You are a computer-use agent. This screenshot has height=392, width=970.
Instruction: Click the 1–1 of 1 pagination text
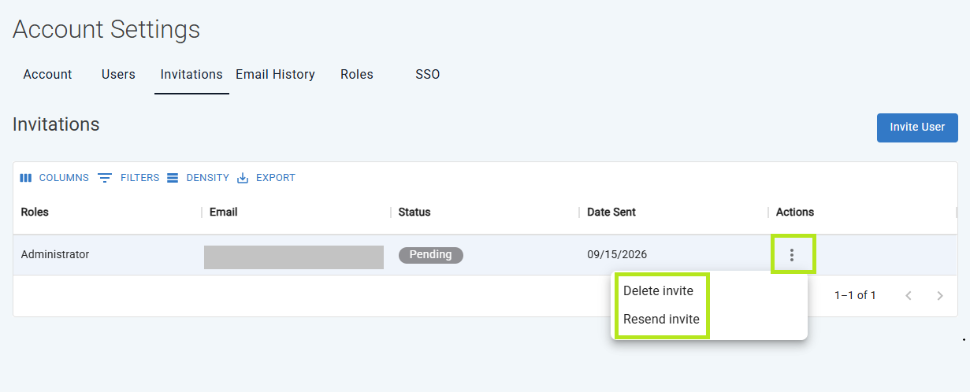pyautogui.click(x=855, y=296)
